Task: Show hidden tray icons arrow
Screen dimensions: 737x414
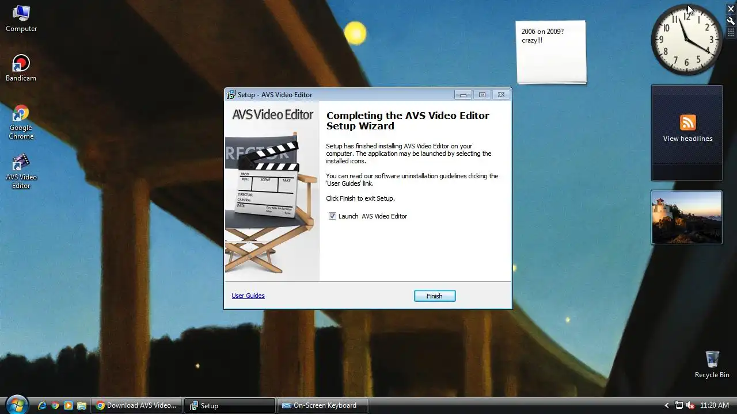Action: coord(667,405)
